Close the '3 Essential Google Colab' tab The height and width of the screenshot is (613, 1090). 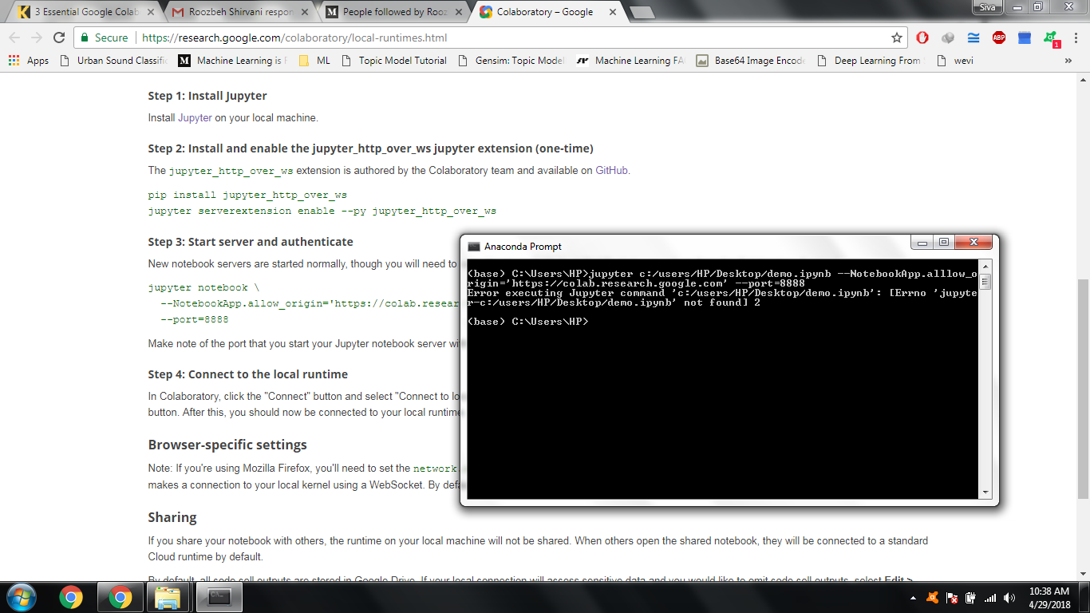(x=151, y=12)
